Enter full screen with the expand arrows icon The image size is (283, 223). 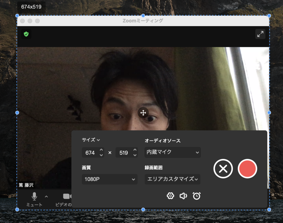[x=260, y=34]
